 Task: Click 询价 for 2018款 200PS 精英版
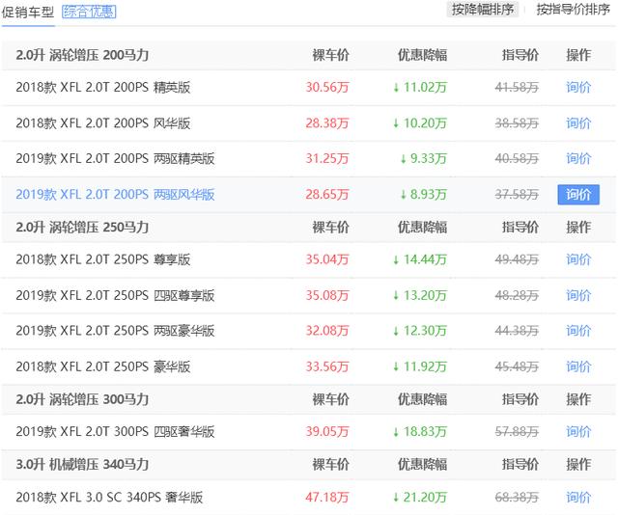pos(578,87)
